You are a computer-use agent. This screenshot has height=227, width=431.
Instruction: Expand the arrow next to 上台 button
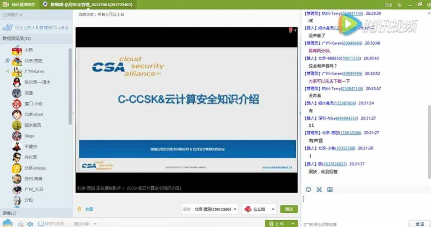pyautogui.click(x=293, y=224)
